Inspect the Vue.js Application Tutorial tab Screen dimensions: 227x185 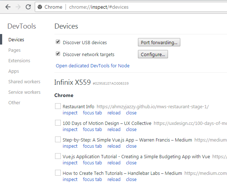coord(70,163)
